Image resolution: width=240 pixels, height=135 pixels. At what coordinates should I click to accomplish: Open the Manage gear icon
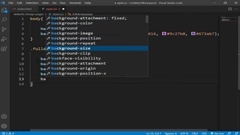(4, 126)
